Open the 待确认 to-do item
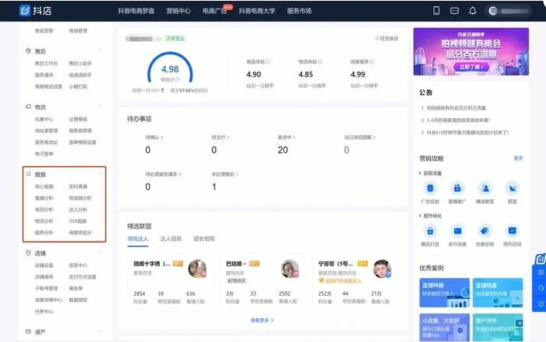Screen dimensions: 546x342 pos(154,137)
